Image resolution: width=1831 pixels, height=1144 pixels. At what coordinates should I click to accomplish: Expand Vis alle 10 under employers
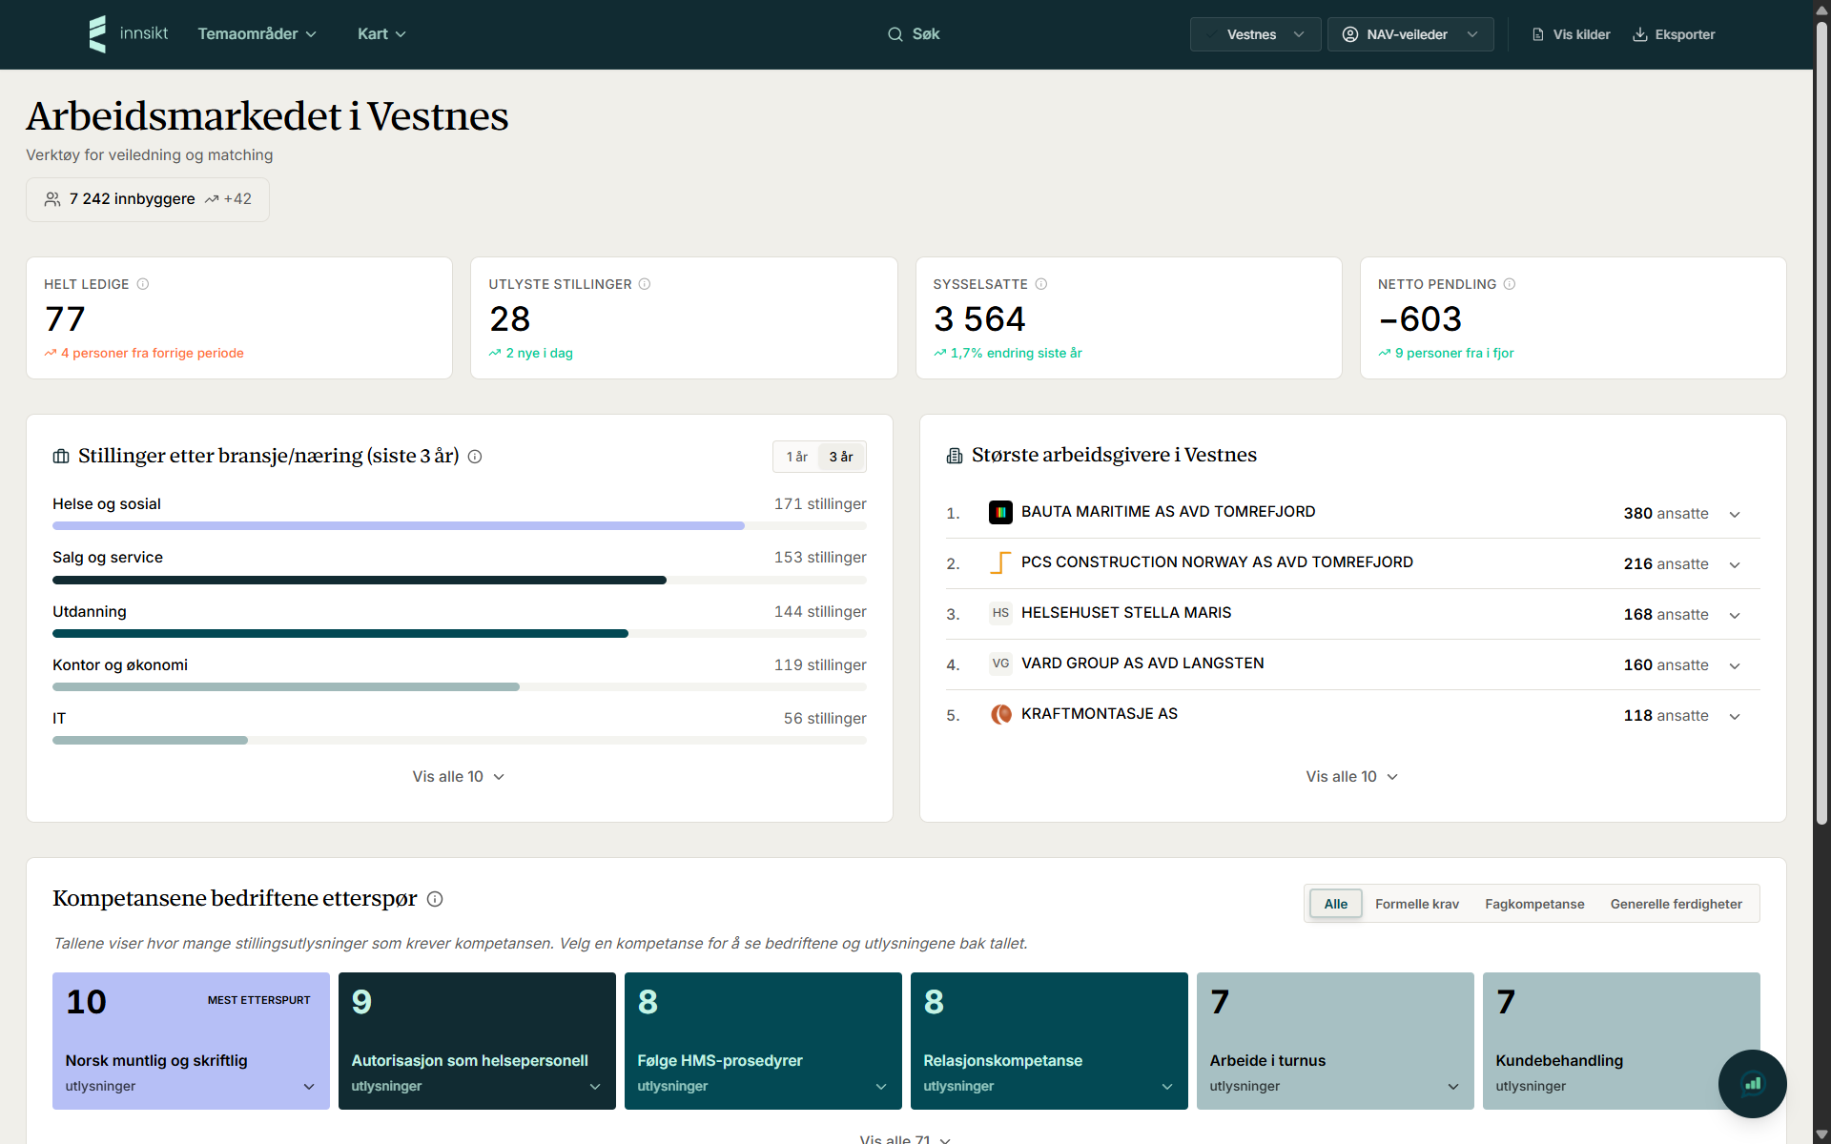(x=1352, y=777)
